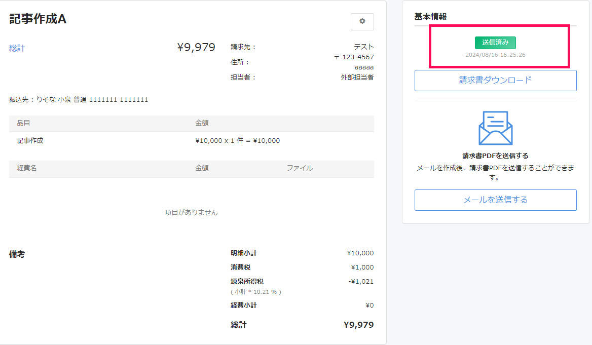The width and height of the screenshot is (592, 345).
Task: Click the 備考 heading
Action: 17,254
